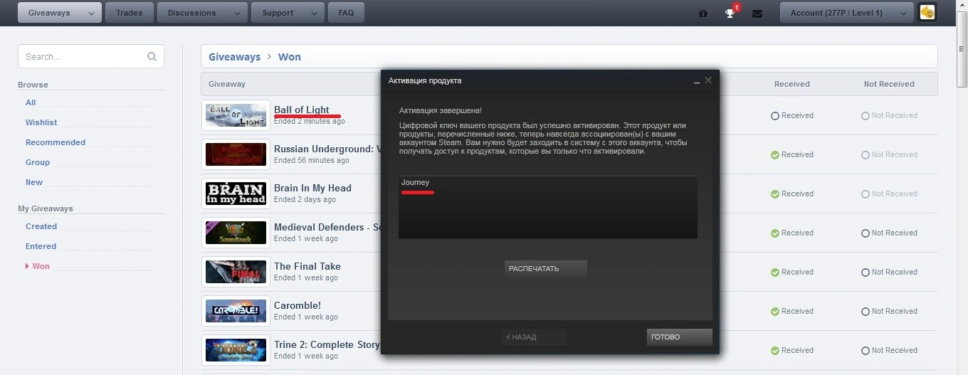Image resolution: width=968 pixels, height=375 pixels.
Task: Open the Ball of Light game thumbnail
Action: click(236, 115)
